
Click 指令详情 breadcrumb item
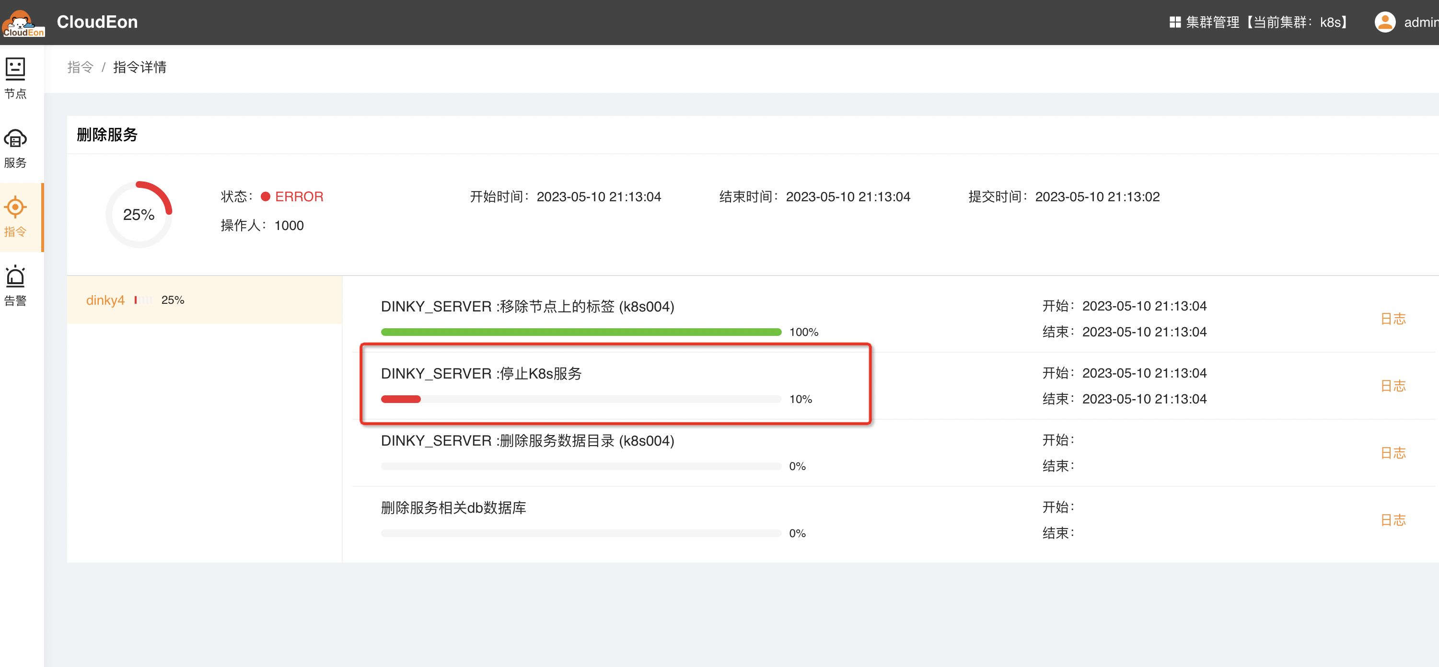pyautogui.click(x=139, y=67)
